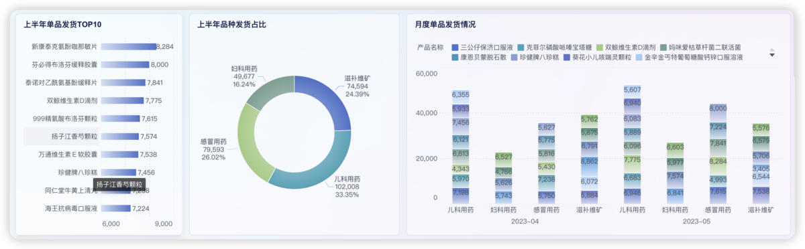
Task: Go to previous legend page with up arrow
Action: tap(772, 50)
